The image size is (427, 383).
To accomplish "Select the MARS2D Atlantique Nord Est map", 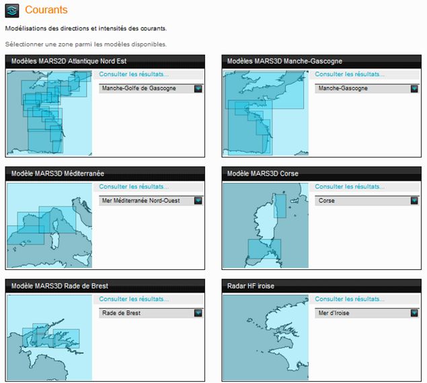I will tap(49, 113).
